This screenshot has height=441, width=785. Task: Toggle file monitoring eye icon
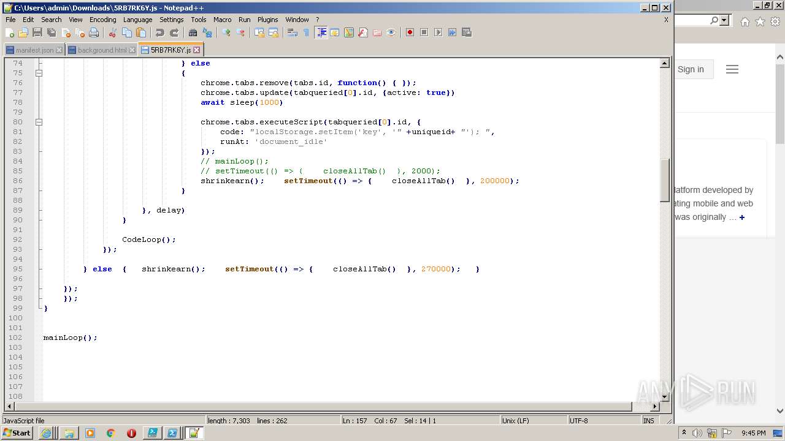[391, 32]
